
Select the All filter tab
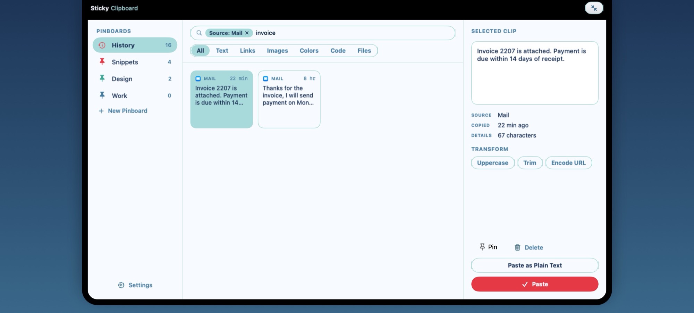coord(201,51)
